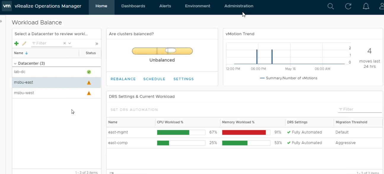Click the east-comp DRS green checkmark
Screen dimensions: 384x174
[x=289, y=143]
